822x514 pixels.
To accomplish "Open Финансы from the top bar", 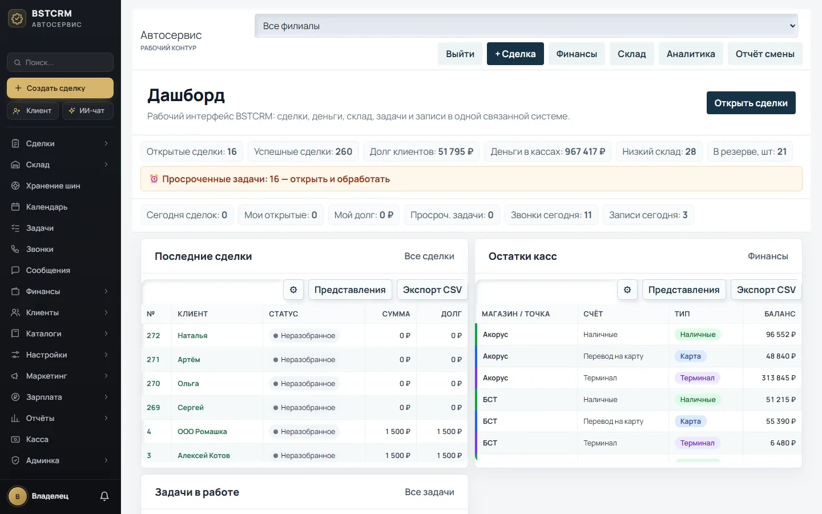I will point(577,54).
